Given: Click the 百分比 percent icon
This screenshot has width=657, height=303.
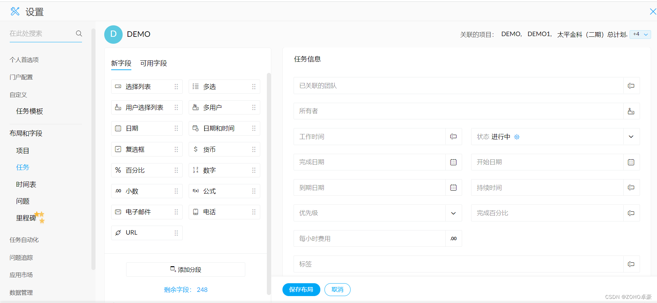Looking at the screenshot, I should (x=118, y=170).
